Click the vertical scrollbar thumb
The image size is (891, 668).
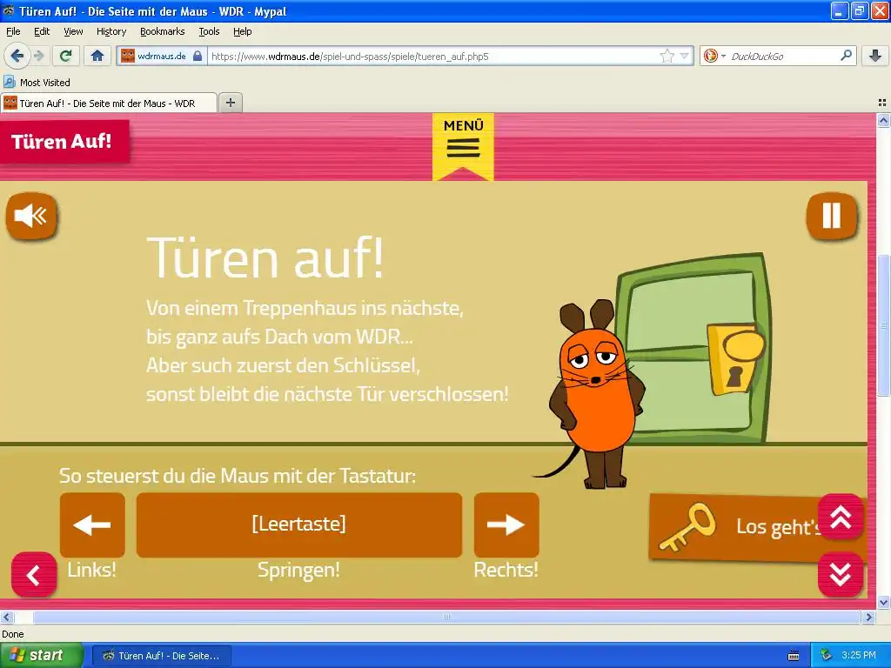pos(883,325)
